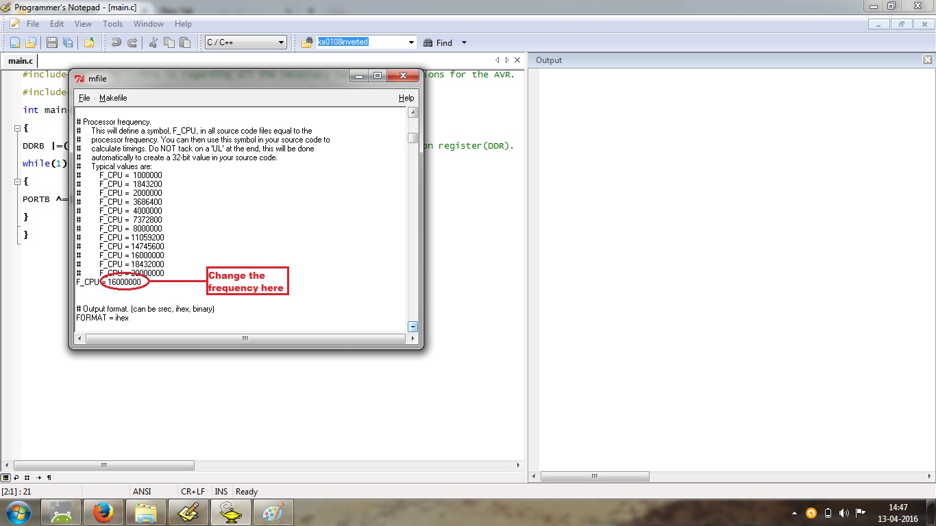Open a file using toolbar icon
The height and width of the screenshot is (526, 936).
click(x=31, y=42)
